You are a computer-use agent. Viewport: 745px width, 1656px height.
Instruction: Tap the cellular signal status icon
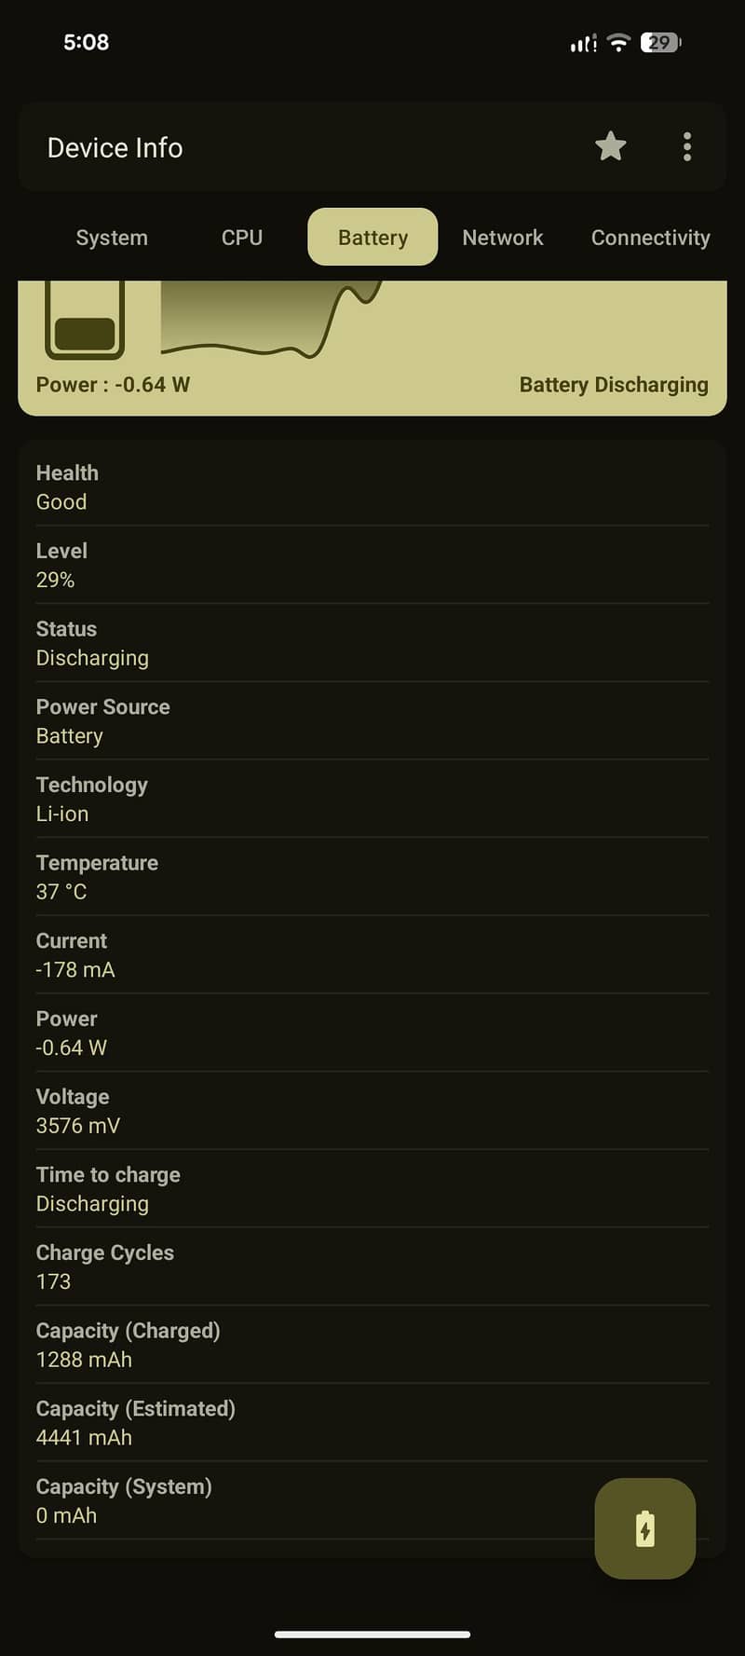click(x=584, y=43)
